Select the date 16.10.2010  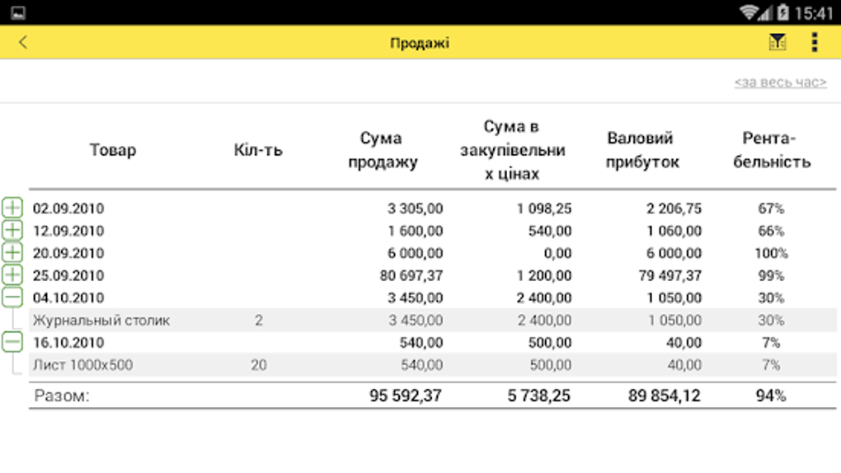(x=68, y=343)
